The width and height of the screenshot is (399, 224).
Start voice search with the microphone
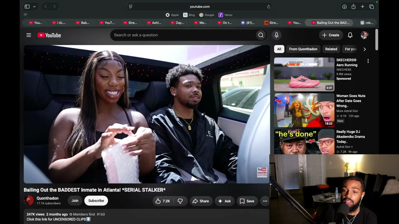pyautogui.click(x=276, y=35)
